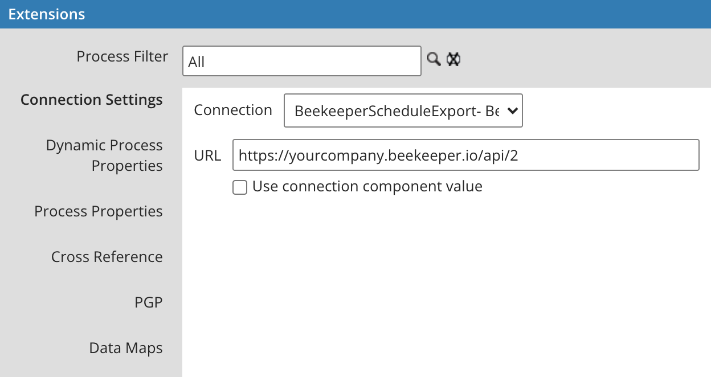Click the Process Filter search magnifier icon
The image size is (711, 377).
(434, 59)
